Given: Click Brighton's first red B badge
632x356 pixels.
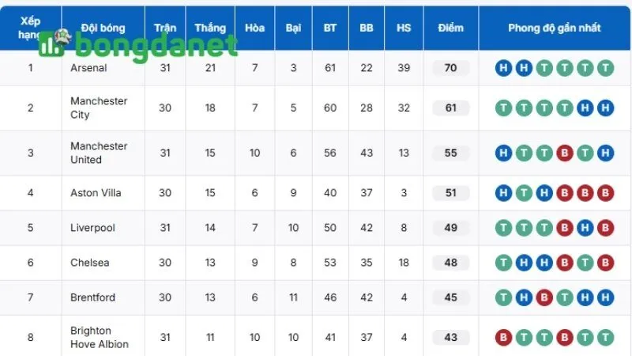Looking at the screenshot, I should (503, 337).
